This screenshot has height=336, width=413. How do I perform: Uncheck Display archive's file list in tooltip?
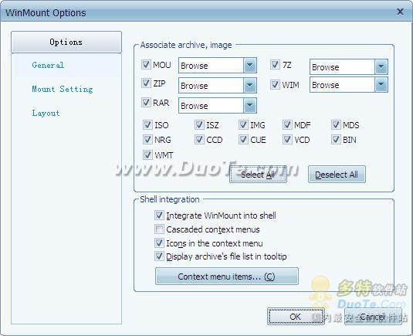tap(159, 256)
